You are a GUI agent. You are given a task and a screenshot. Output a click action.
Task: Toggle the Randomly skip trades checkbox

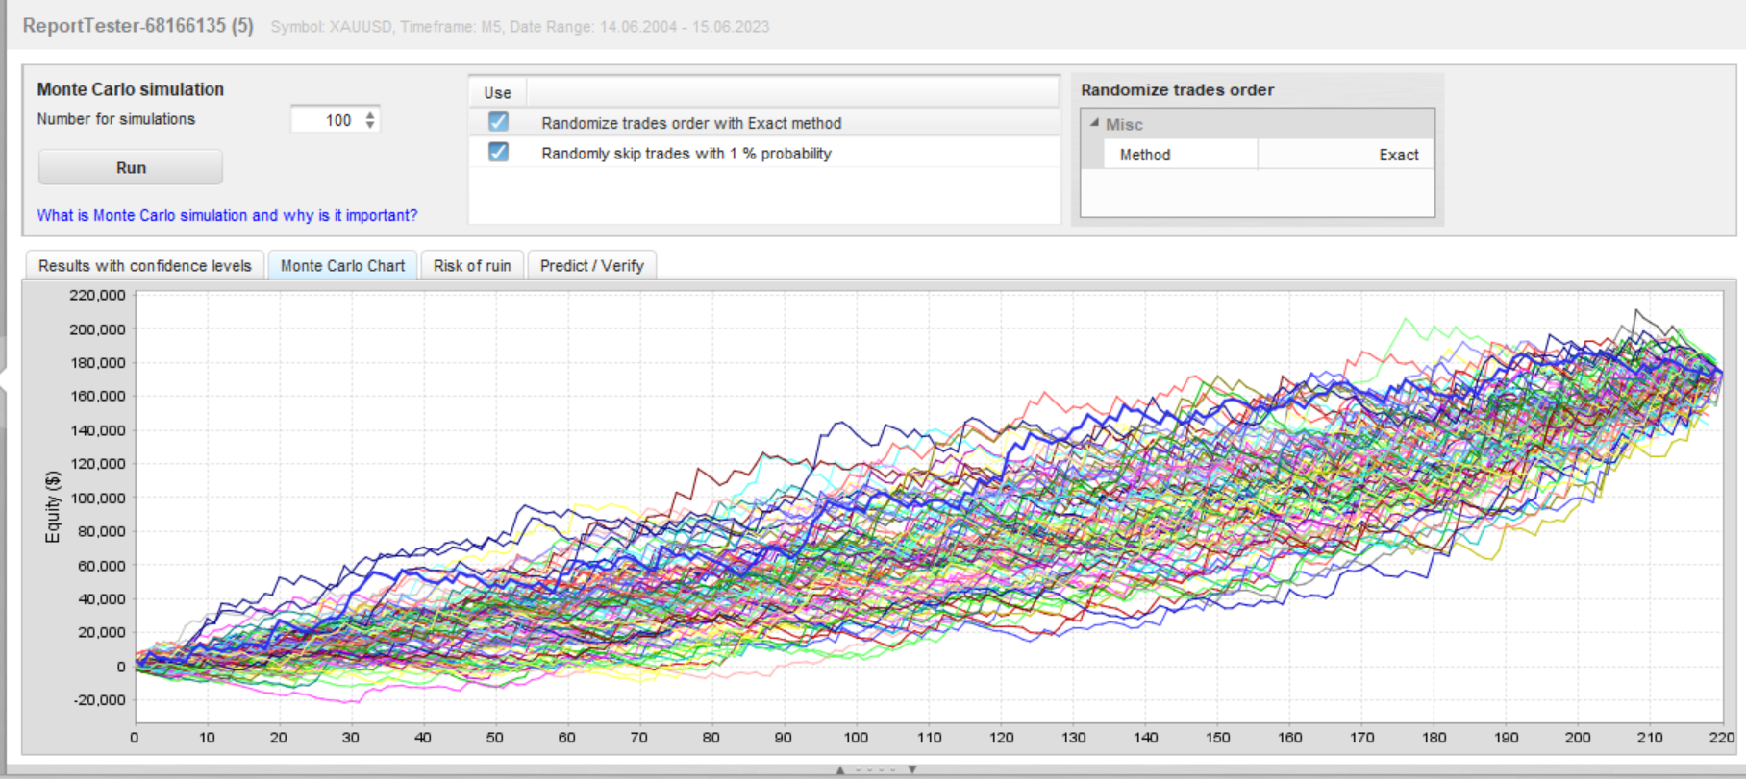pos(498,152)
